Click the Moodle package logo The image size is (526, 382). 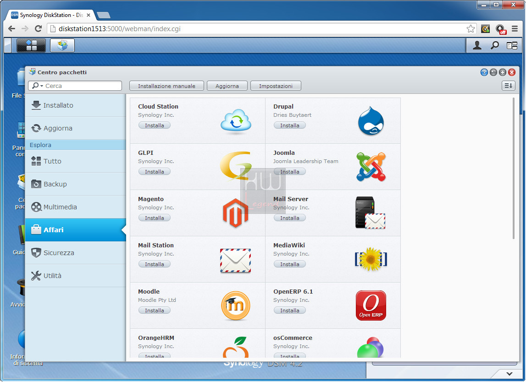coord(236,306)
